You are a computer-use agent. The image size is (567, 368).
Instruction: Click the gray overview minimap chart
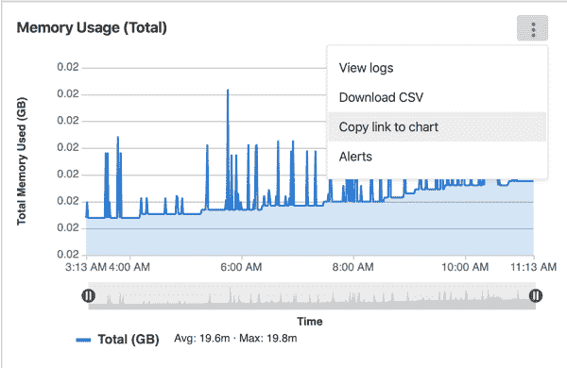tap(312, 295)
